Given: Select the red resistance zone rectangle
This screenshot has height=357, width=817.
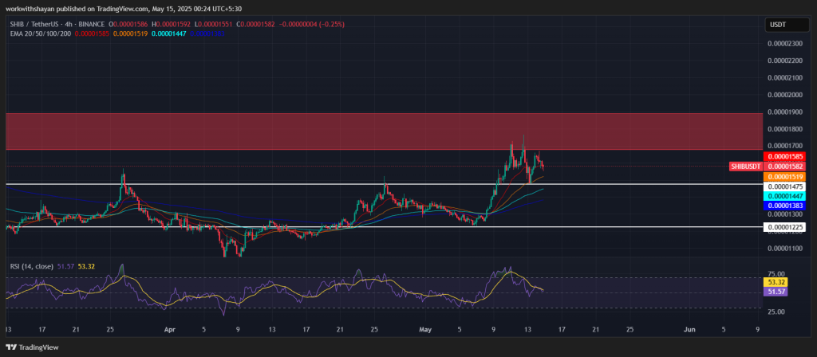Looking at the screenshot, I should coord(384,131).
